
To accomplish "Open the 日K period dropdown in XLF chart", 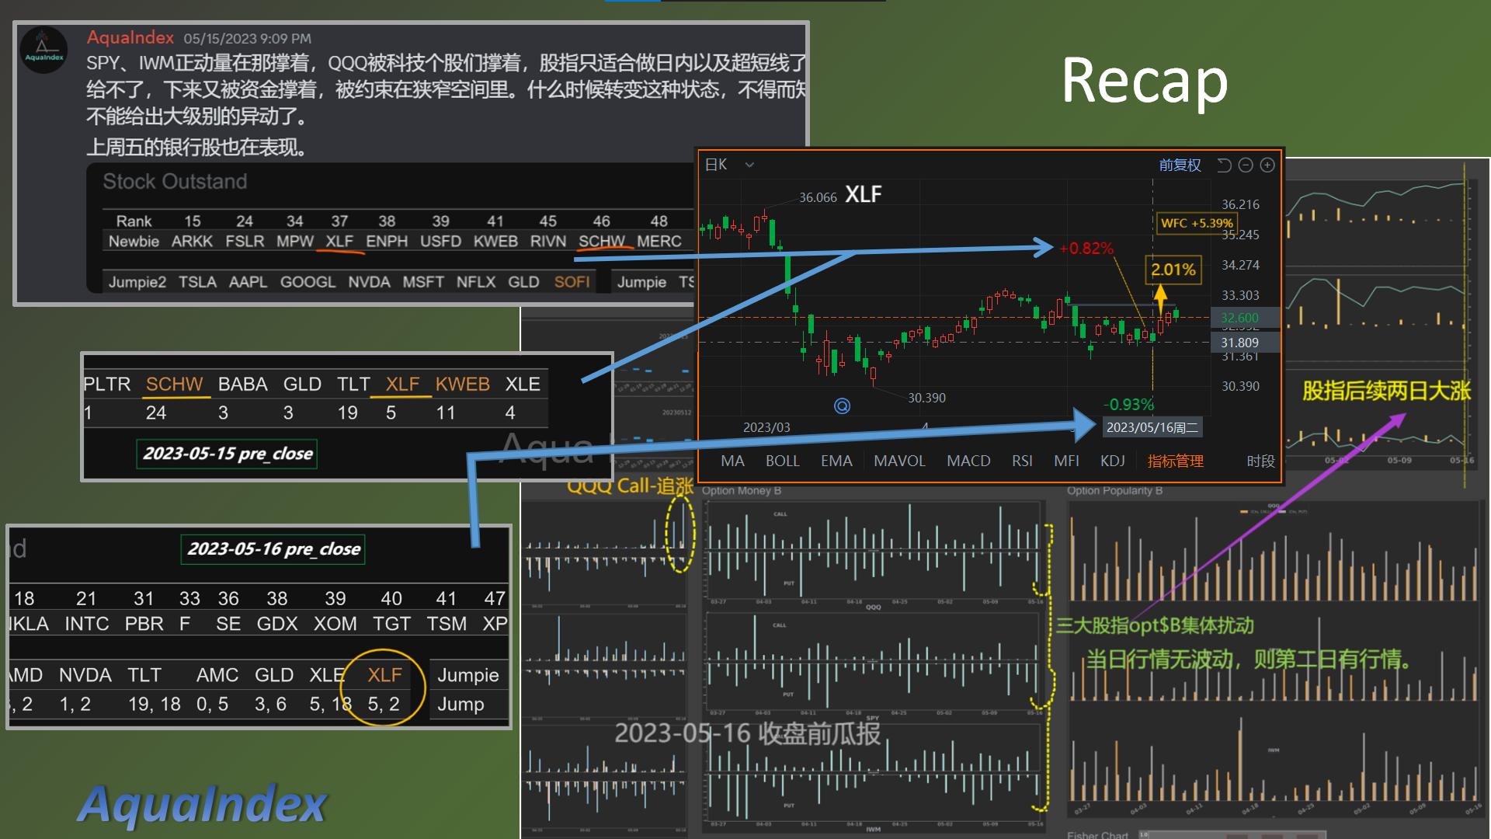I will [729, 165].
